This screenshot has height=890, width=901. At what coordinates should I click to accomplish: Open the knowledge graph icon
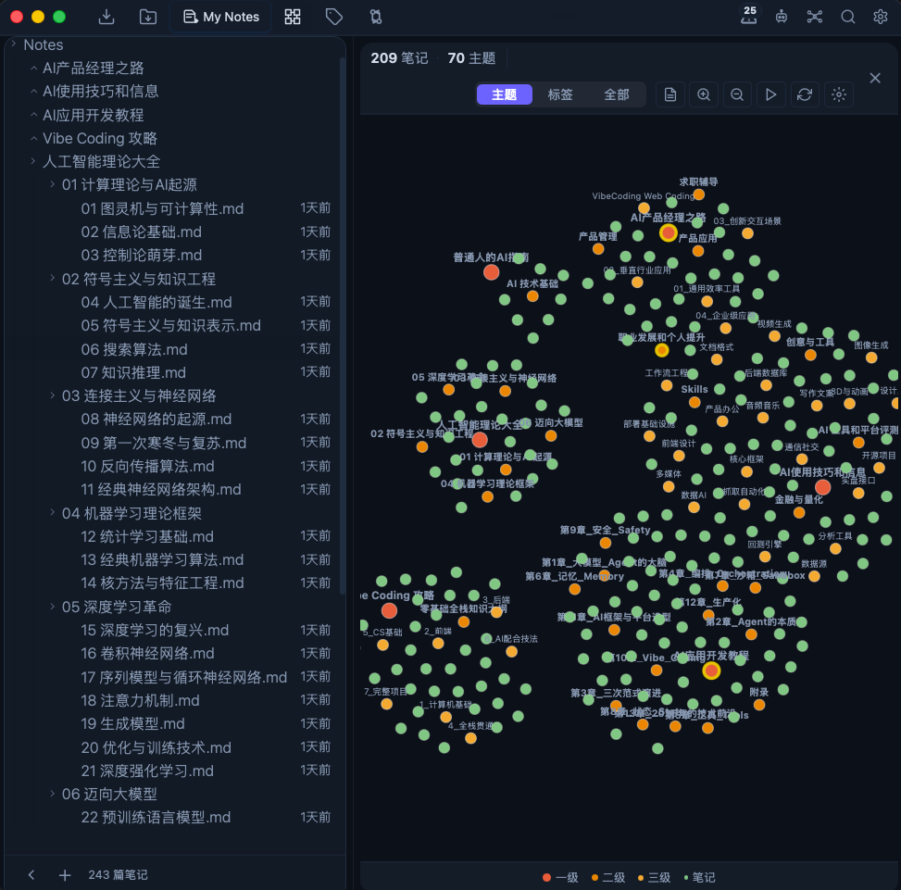(814, 17)
